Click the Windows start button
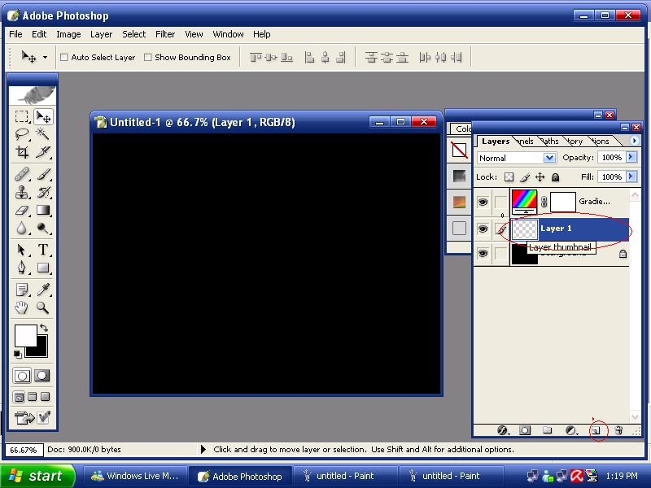 38,476
